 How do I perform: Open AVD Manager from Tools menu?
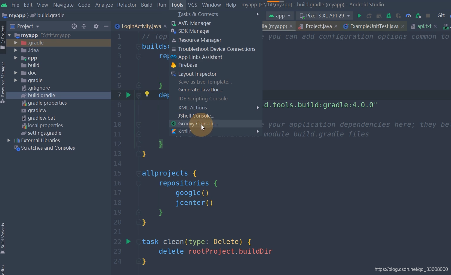pyautogui.click(x=216, y=23)
